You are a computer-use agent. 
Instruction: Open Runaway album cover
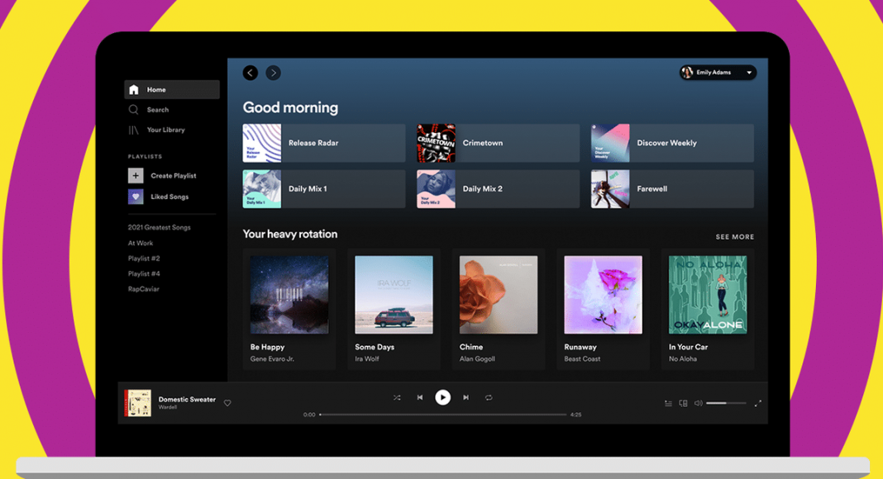[603, 295]
